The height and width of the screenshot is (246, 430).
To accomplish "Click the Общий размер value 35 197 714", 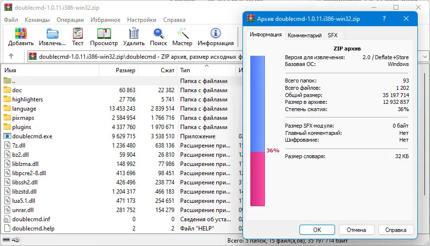I will [x=396, y=95].
